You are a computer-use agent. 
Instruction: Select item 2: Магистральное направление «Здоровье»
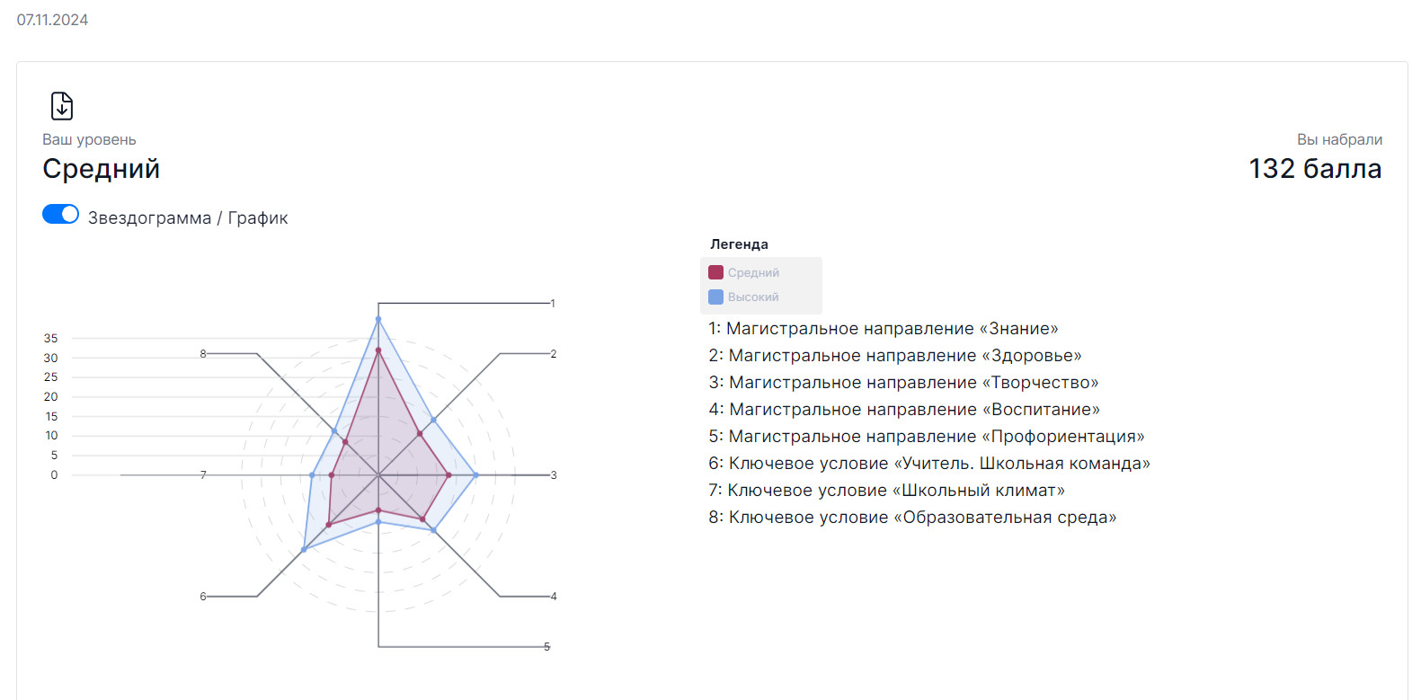point(895,356)
